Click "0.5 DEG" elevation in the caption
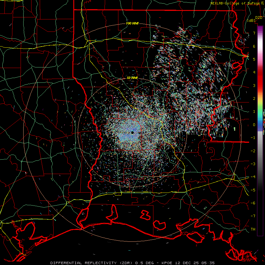 tap(145, 263)
